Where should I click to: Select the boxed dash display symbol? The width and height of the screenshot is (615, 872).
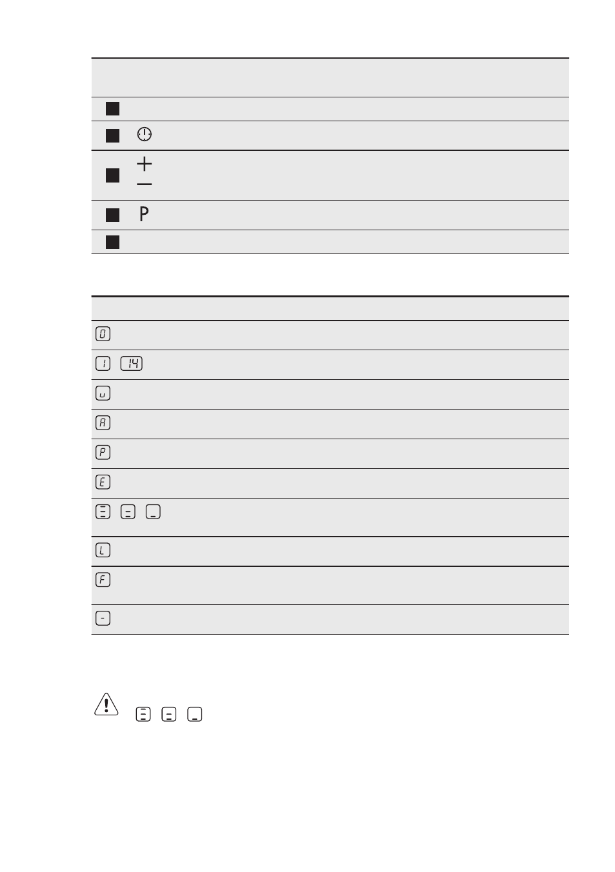pyautogui.click(x=103, y=619)
